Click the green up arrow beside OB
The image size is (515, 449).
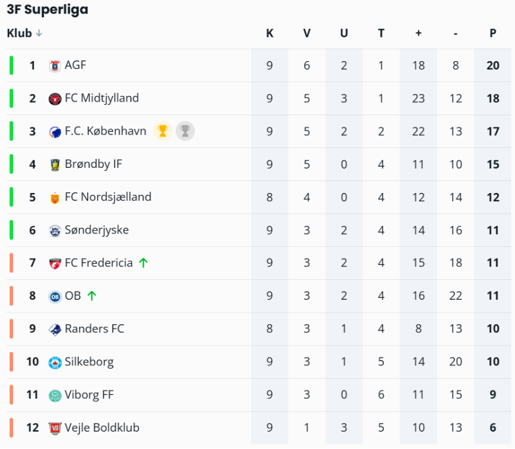click(91, 296)
